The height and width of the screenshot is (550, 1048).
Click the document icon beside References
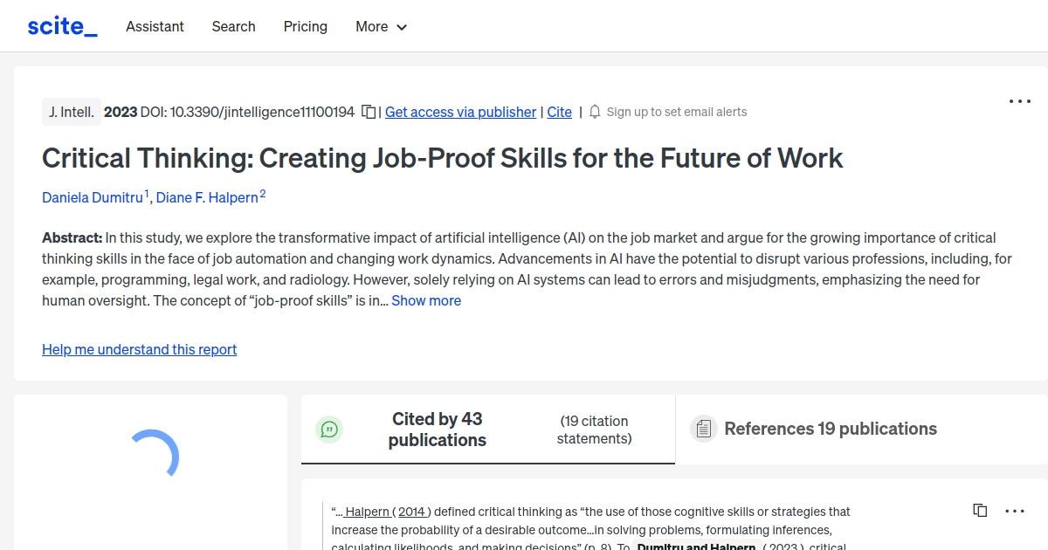pyautogui.click(x=703, y=429)
